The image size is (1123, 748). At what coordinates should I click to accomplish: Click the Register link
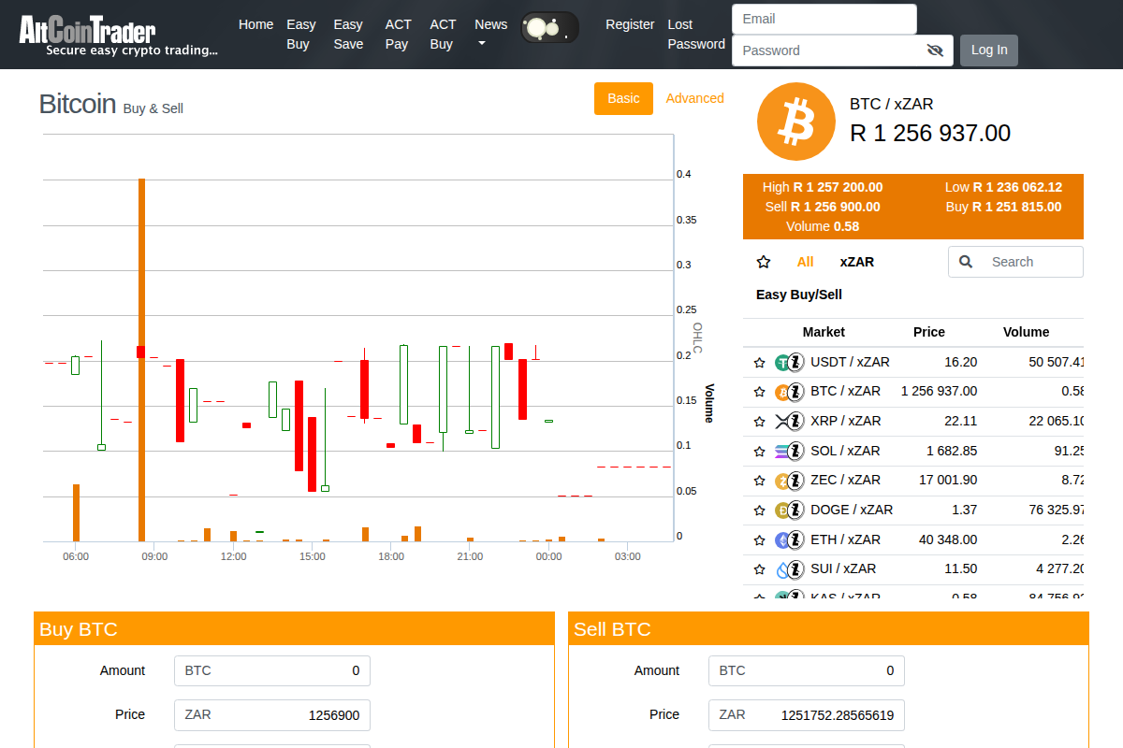630,24
